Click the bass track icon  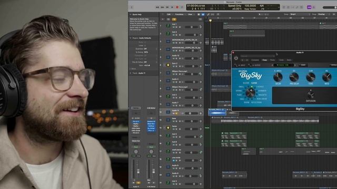168,120
